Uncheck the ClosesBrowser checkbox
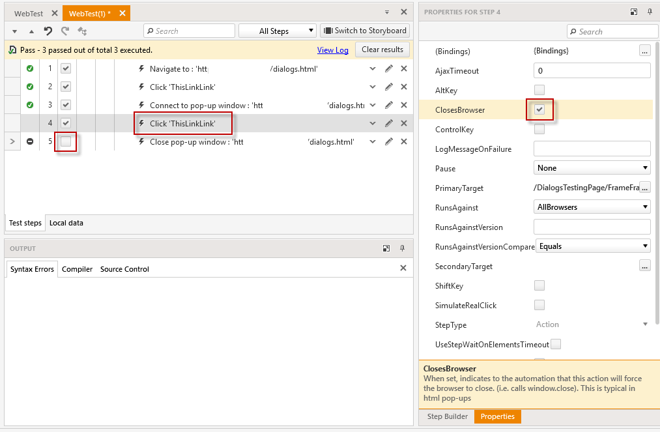The image size is (660, 432). click(x=539, y=109)
